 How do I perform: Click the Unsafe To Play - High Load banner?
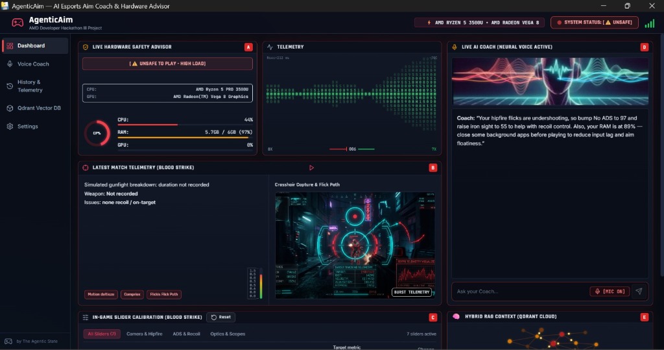[x=167, y=64]
